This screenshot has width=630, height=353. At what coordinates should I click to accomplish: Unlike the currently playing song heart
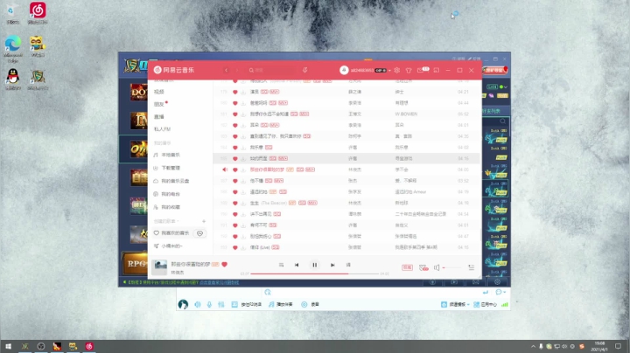tap(225, 264)
